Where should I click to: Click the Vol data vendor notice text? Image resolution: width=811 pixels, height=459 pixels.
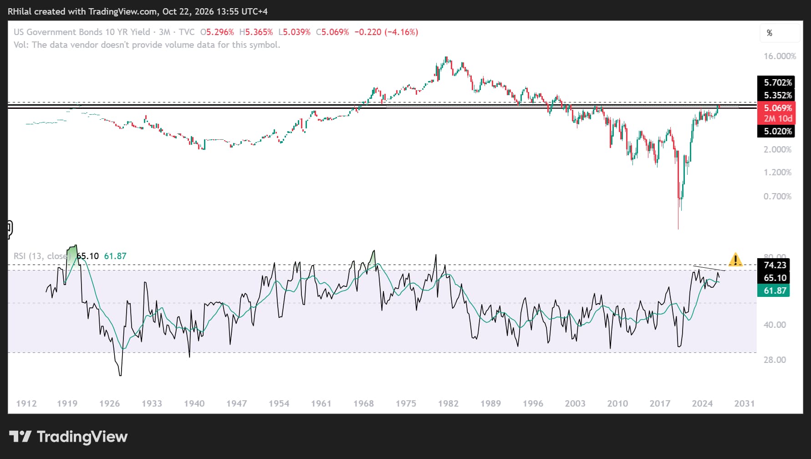tap(147, 45)
